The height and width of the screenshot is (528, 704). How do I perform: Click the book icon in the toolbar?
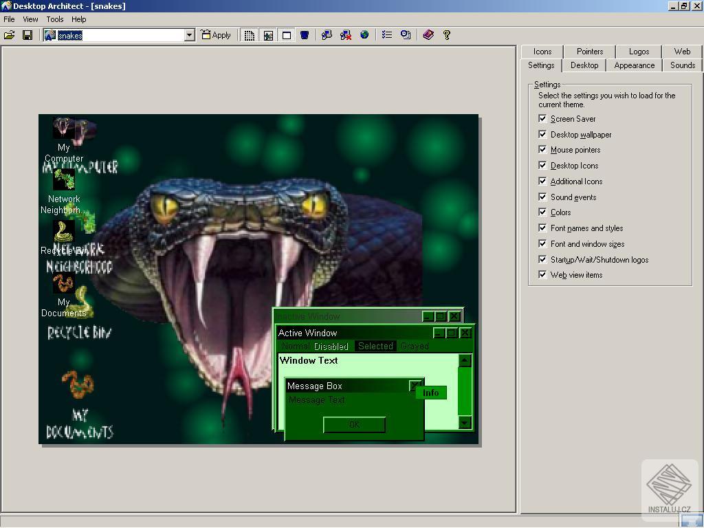tap(428, 35)
